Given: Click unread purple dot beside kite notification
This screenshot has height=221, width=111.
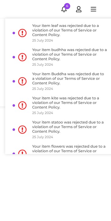Looking at the screenshot, I should coord(14,105).
